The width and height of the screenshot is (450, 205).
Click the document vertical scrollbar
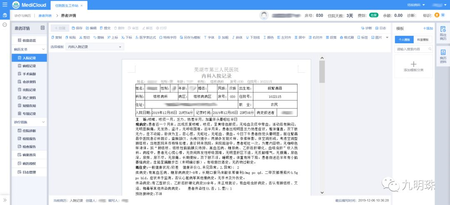(x=322, y=125)
